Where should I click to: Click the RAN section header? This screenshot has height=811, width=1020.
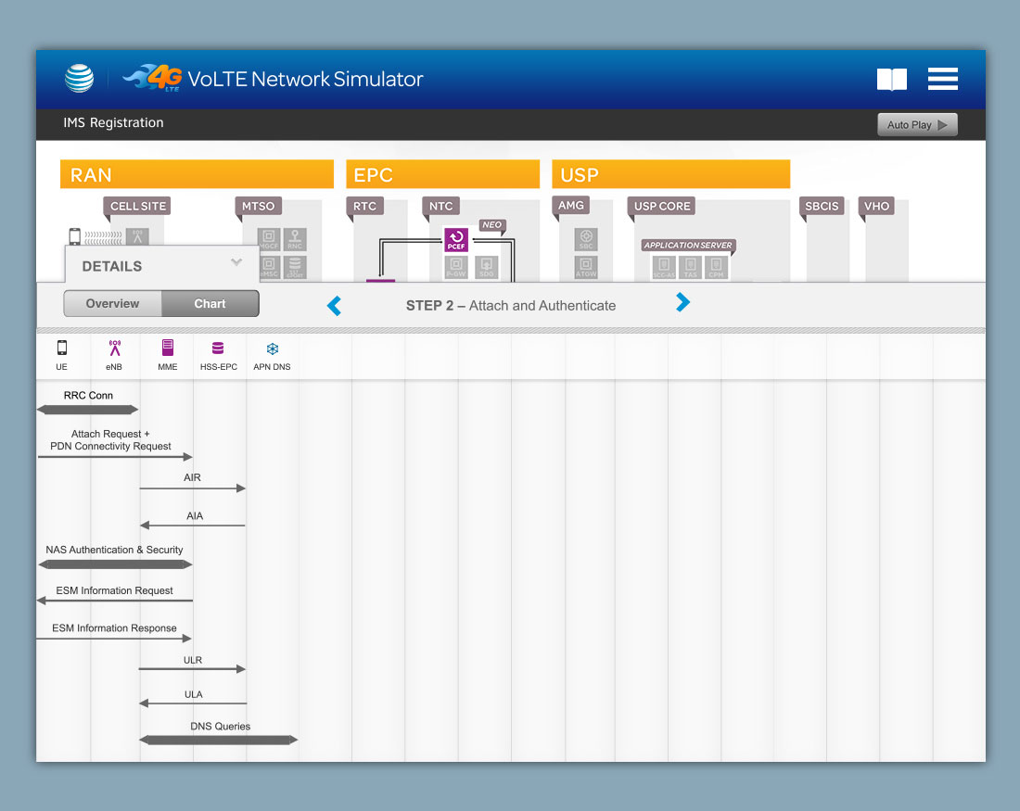click(x=197, y=174)
